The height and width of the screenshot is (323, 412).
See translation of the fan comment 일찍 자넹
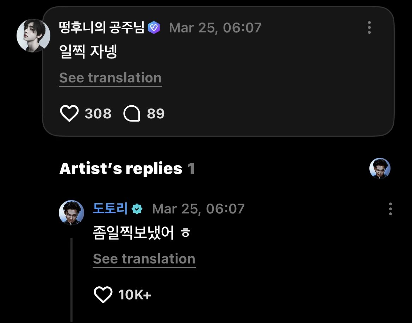coord(110,78)
